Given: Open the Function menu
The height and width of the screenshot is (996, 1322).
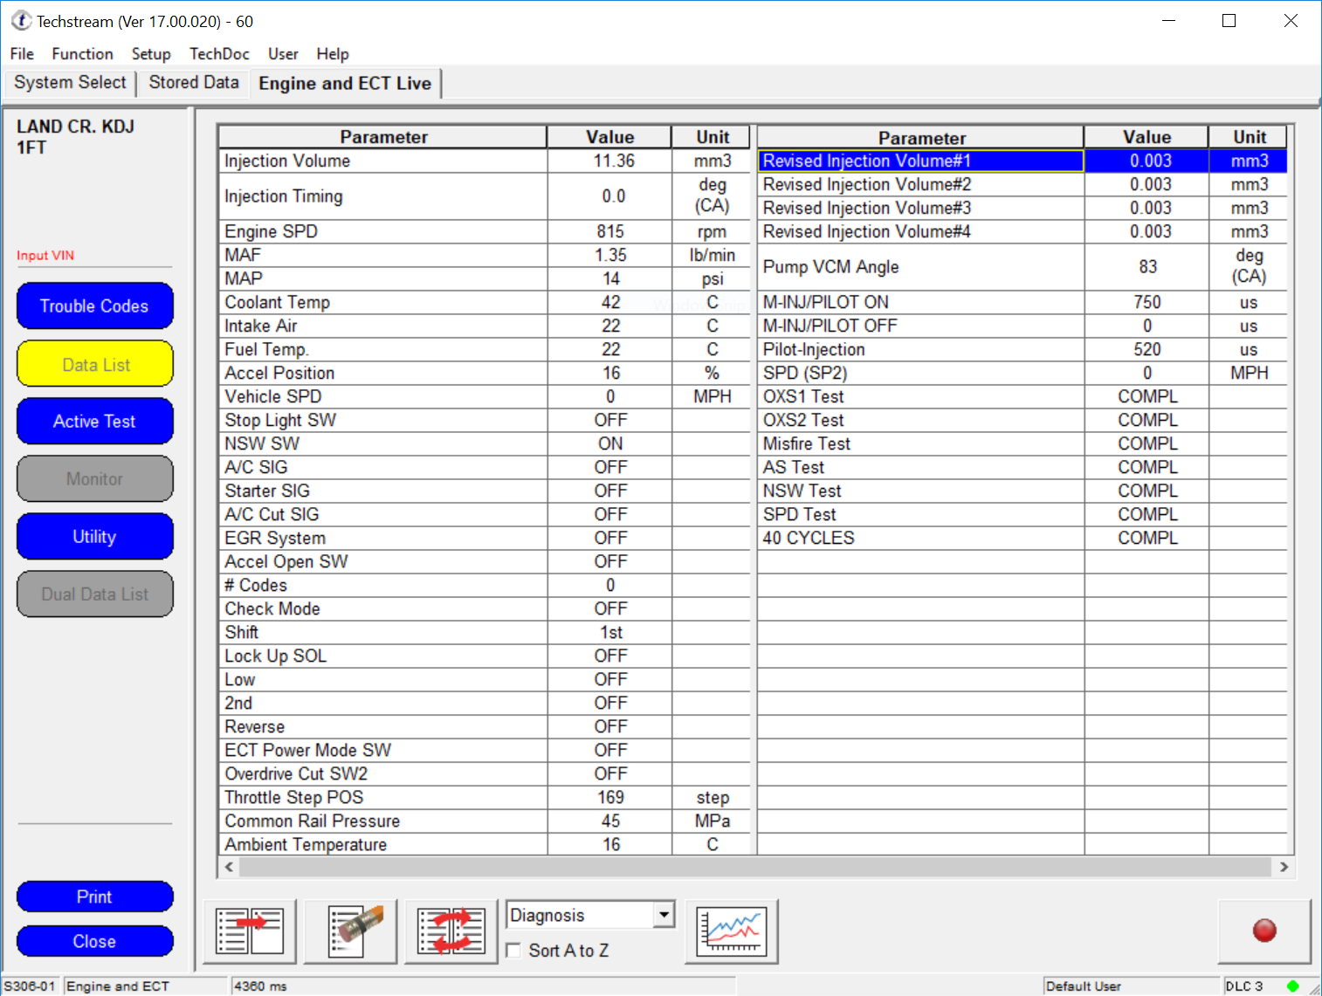Looking at the screenshot, I should tap(82, 54).
